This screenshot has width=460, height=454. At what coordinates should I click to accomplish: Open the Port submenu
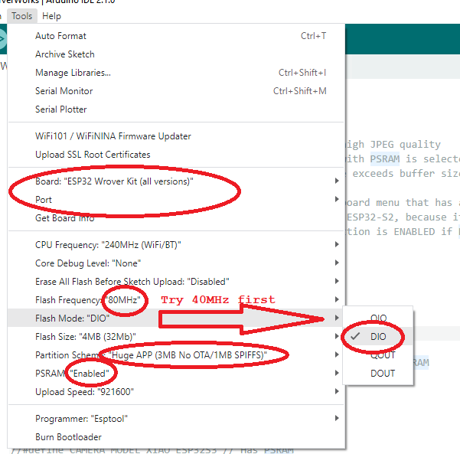click(176, 200)
